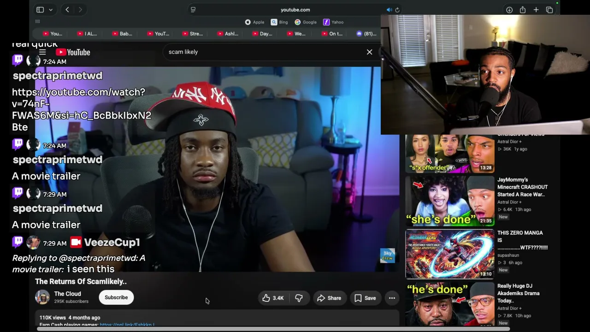
Task: Switch to the "On t..." tab
Action: pyautogui.click(x=332, y=34)
